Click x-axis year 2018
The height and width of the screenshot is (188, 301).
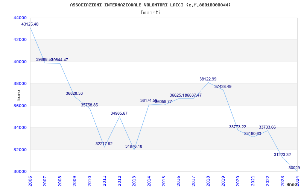[208, 181]
